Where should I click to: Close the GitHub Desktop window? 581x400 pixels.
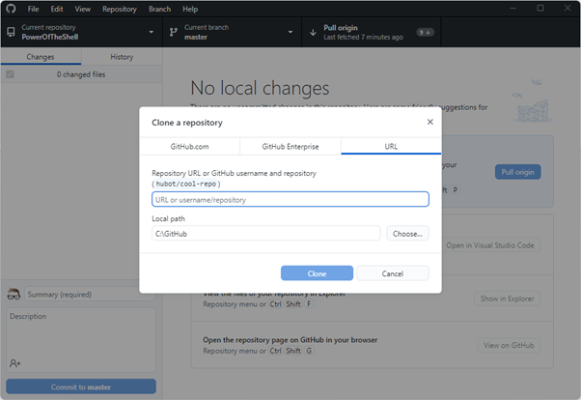pyautogui.click(x=567, y=8)
